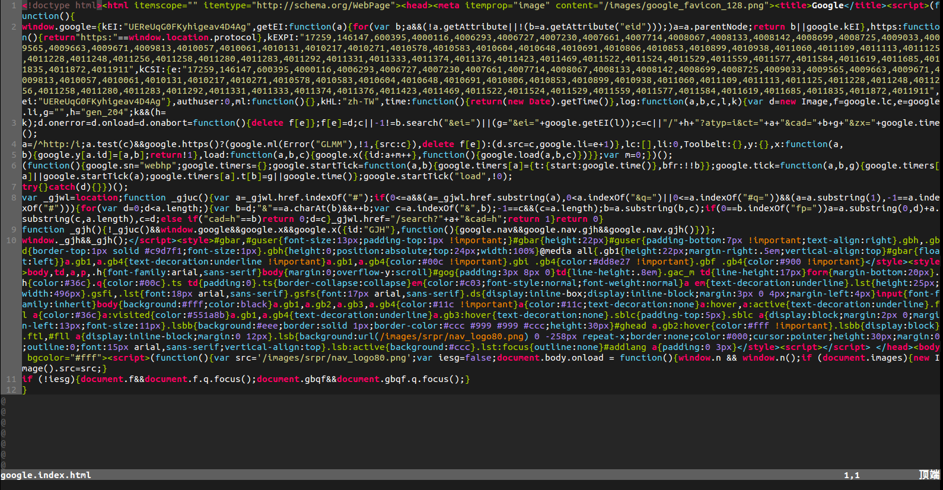
Task: Click line number 6 in the gutter
Action: pyautogui.click(x=14, y=166)
